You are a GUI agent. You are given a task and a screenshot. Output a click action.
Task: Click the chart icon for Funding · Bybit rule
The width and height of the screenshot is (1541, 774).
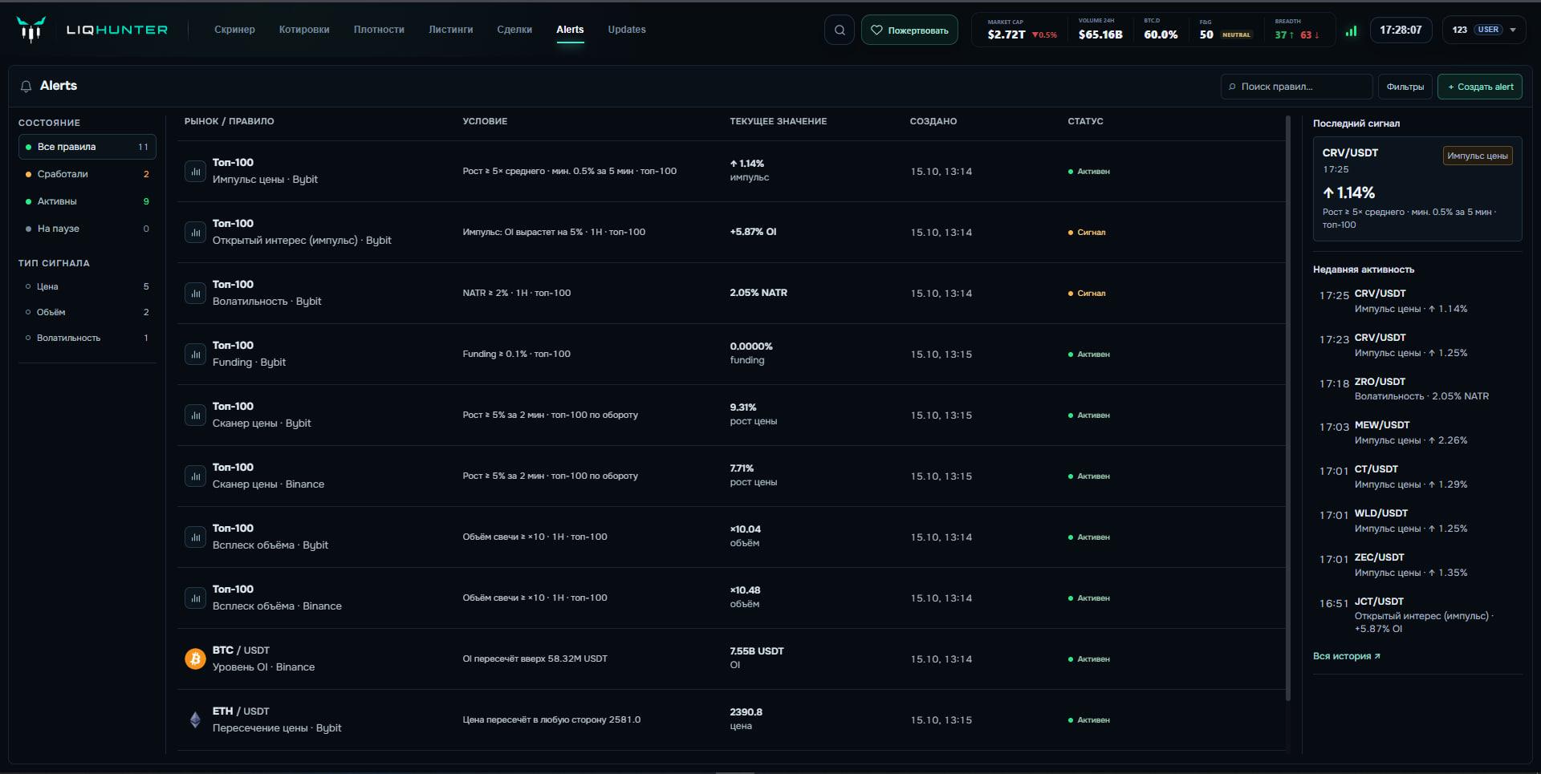click(195, 354)
